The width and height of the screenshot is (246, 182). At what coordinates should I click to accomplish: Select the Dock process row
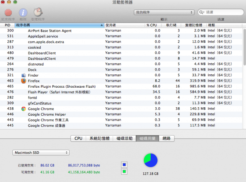(x=121, y=70)
